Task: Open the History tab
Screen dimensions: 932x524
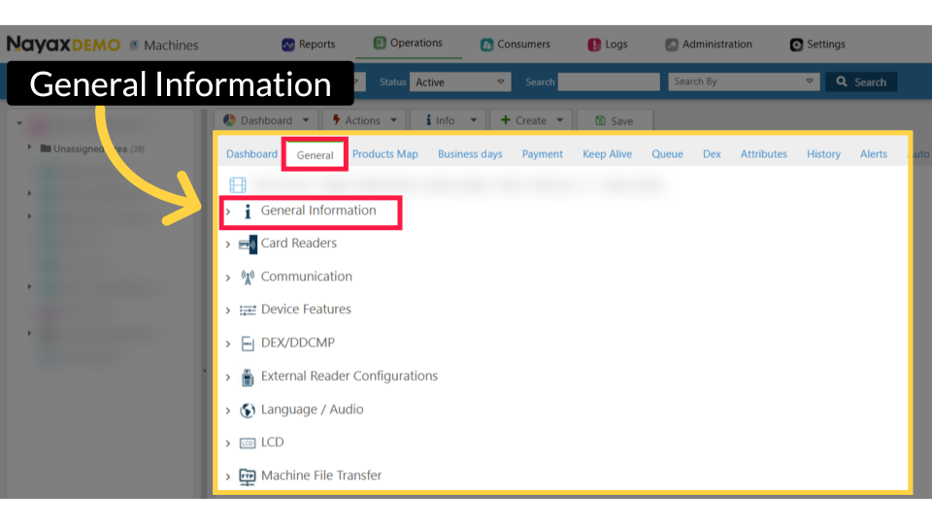Action: (823, 154)
